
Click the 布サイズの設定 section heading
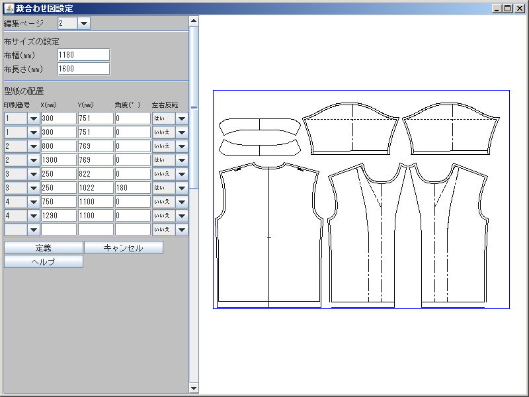coord(31,42)
